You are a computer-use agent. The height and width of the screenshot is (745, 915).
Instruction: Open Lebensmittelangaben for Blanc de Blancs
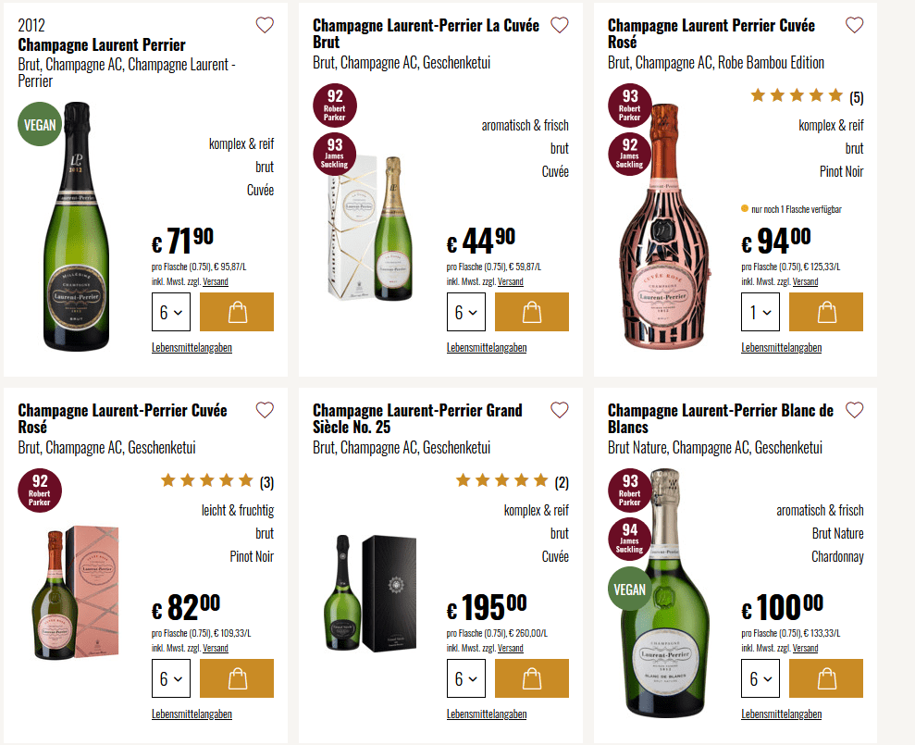click(x=781, y=714)
